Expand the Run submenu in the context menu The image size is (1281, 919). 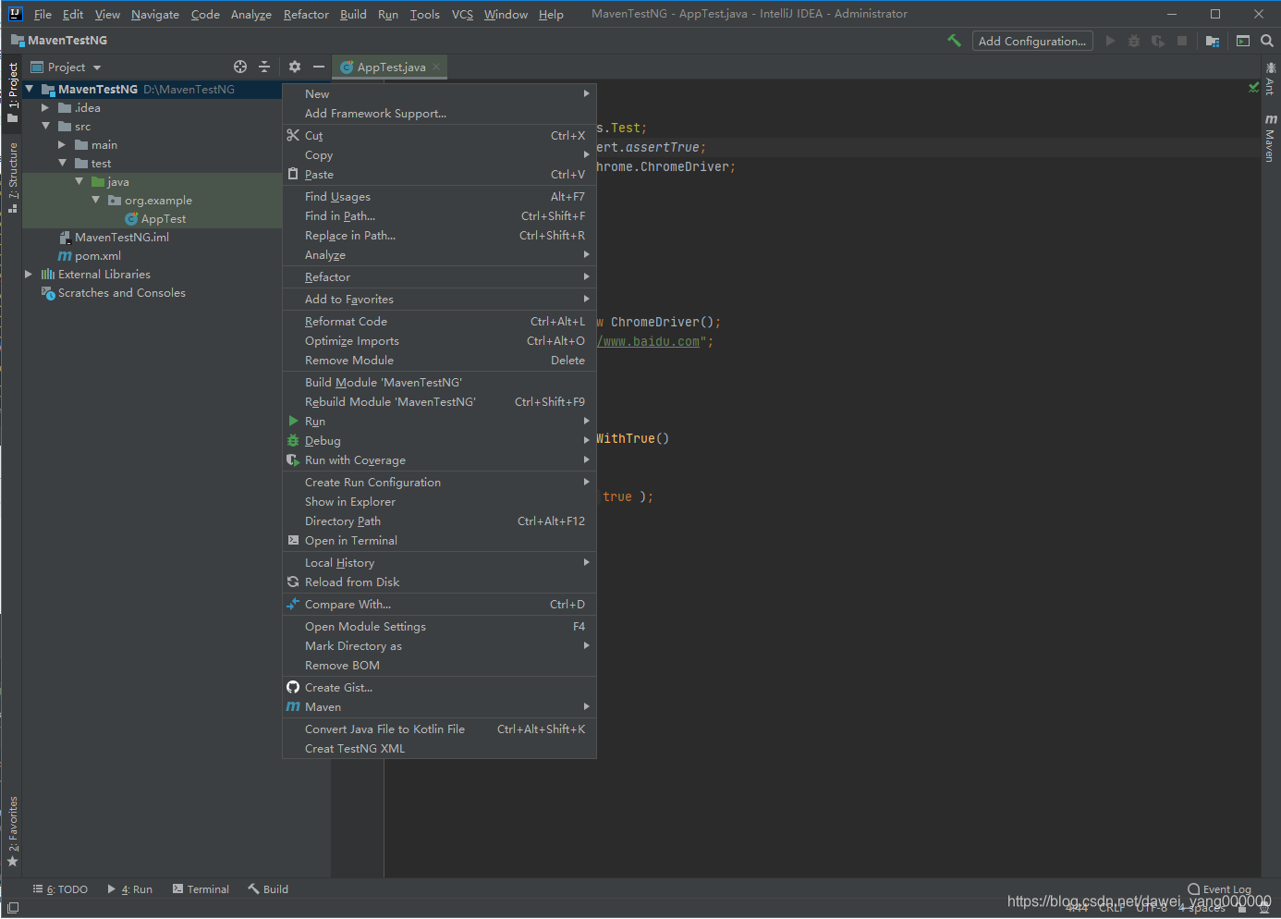439,421
